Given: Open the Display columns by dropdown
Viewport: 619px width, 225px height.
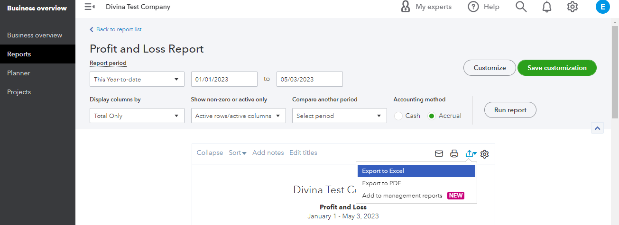Looking at the screenshot, I should pyautogui.click(x=137, y=116).
